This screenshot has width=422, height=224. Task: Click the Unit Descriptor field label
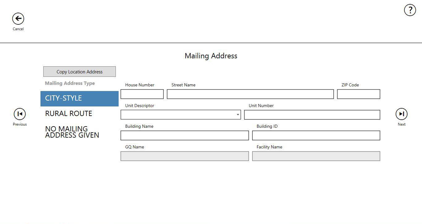(x=140, y=106)
